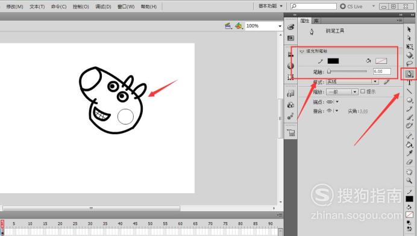Screen dimensions: 417x236
Task: Open the Align panel icon
Action: click(290, 54)
